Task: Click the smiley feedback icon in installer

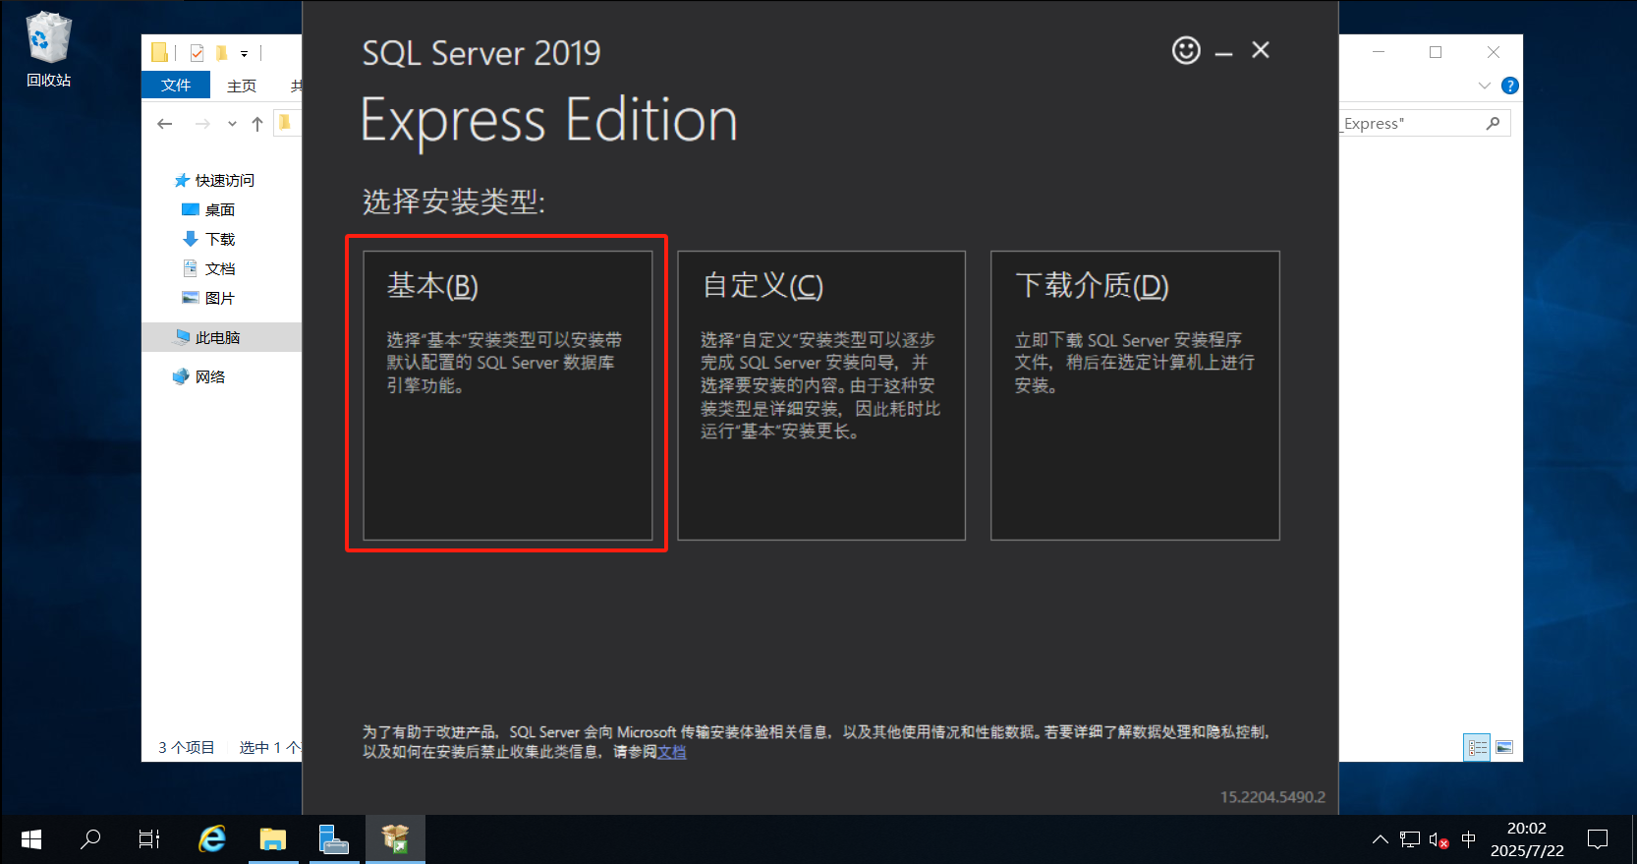Action: tap(1186, 50)
